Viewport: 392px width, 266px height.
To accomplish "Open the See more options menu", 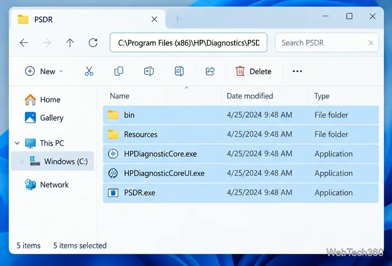I will tap(297, 71).
